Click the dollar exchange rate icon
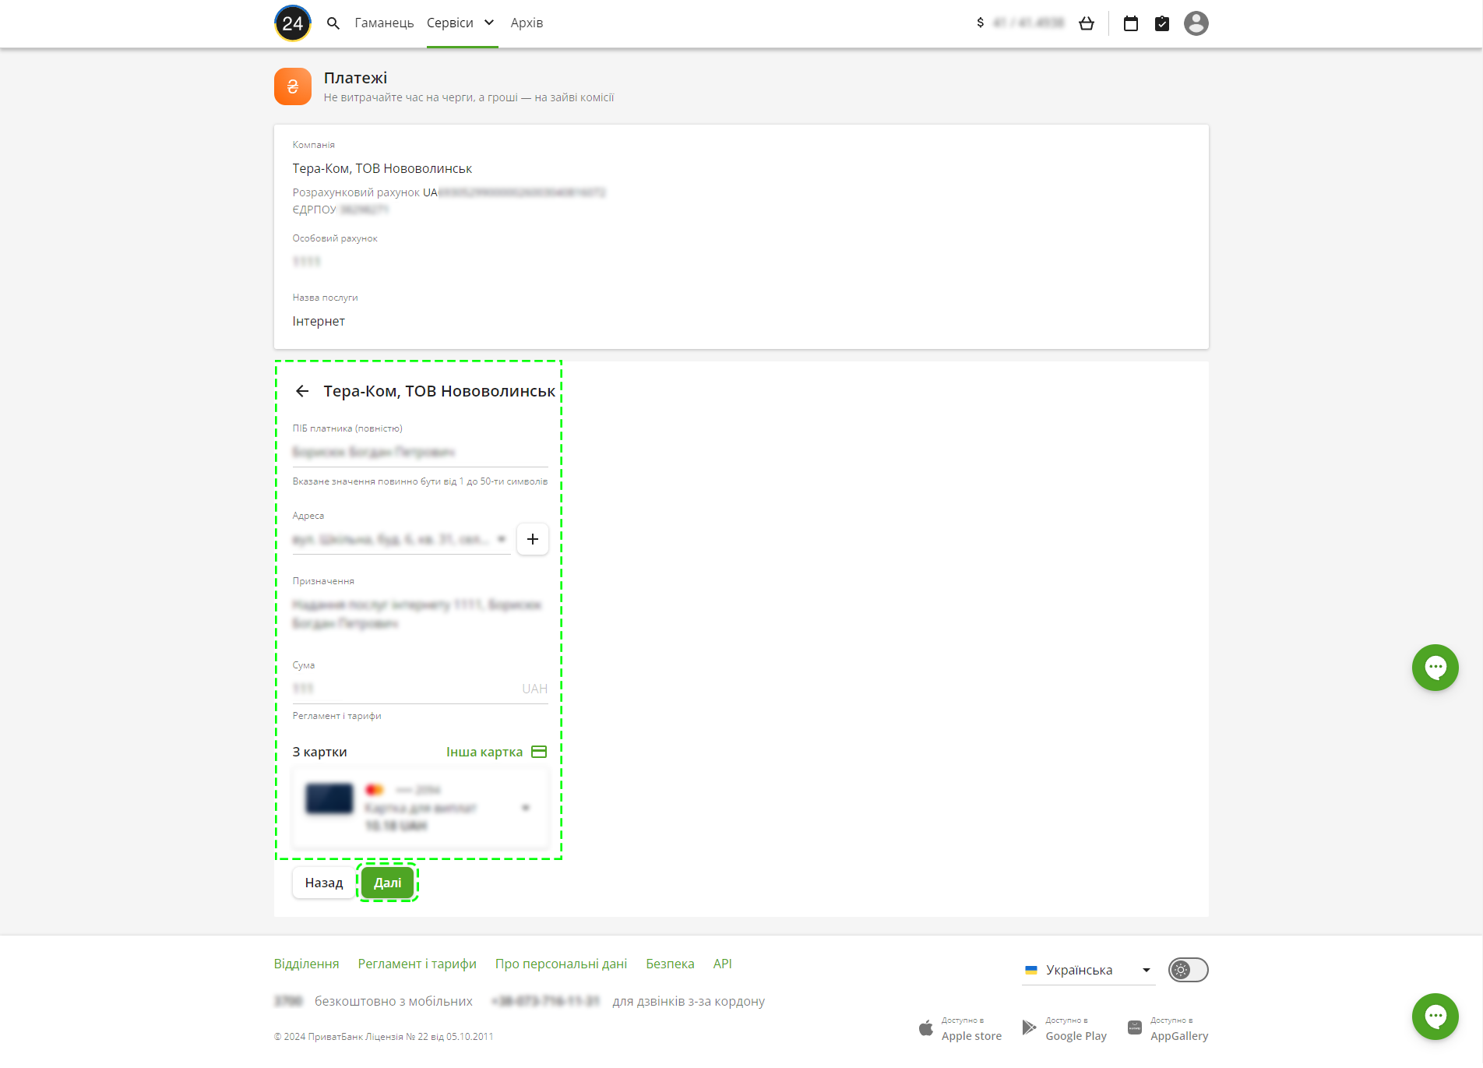Viewport: 1483px width, 1068px height. [x=980, y=23]
